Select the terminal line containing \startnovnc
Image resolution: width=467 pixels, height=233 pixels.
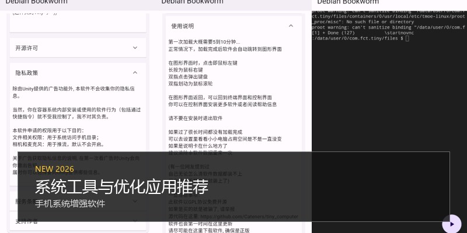tap(363, 33)
